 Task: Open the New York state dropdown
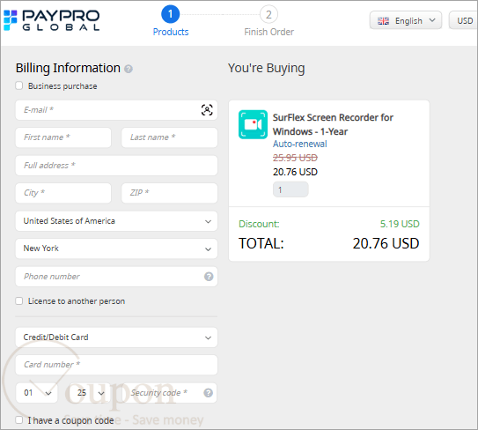coord(116,248)
